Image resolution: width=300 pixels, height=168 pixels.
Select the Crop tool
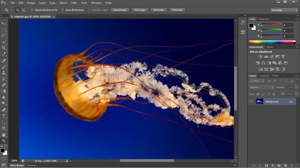pos(4,48)
